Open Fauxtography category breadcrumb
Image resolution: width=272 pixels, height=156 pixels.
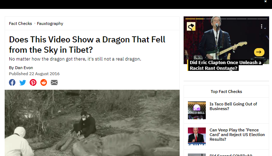(x=50, y=24)
